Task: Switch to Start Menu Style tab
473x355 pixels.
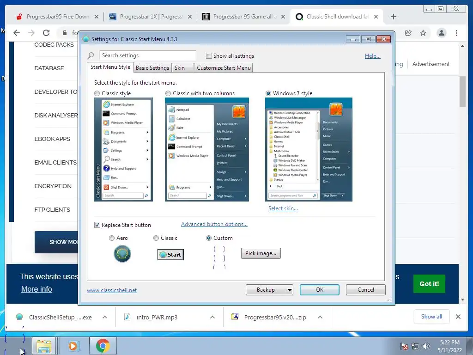Action: pyautogui.click(x=110, y=67)
